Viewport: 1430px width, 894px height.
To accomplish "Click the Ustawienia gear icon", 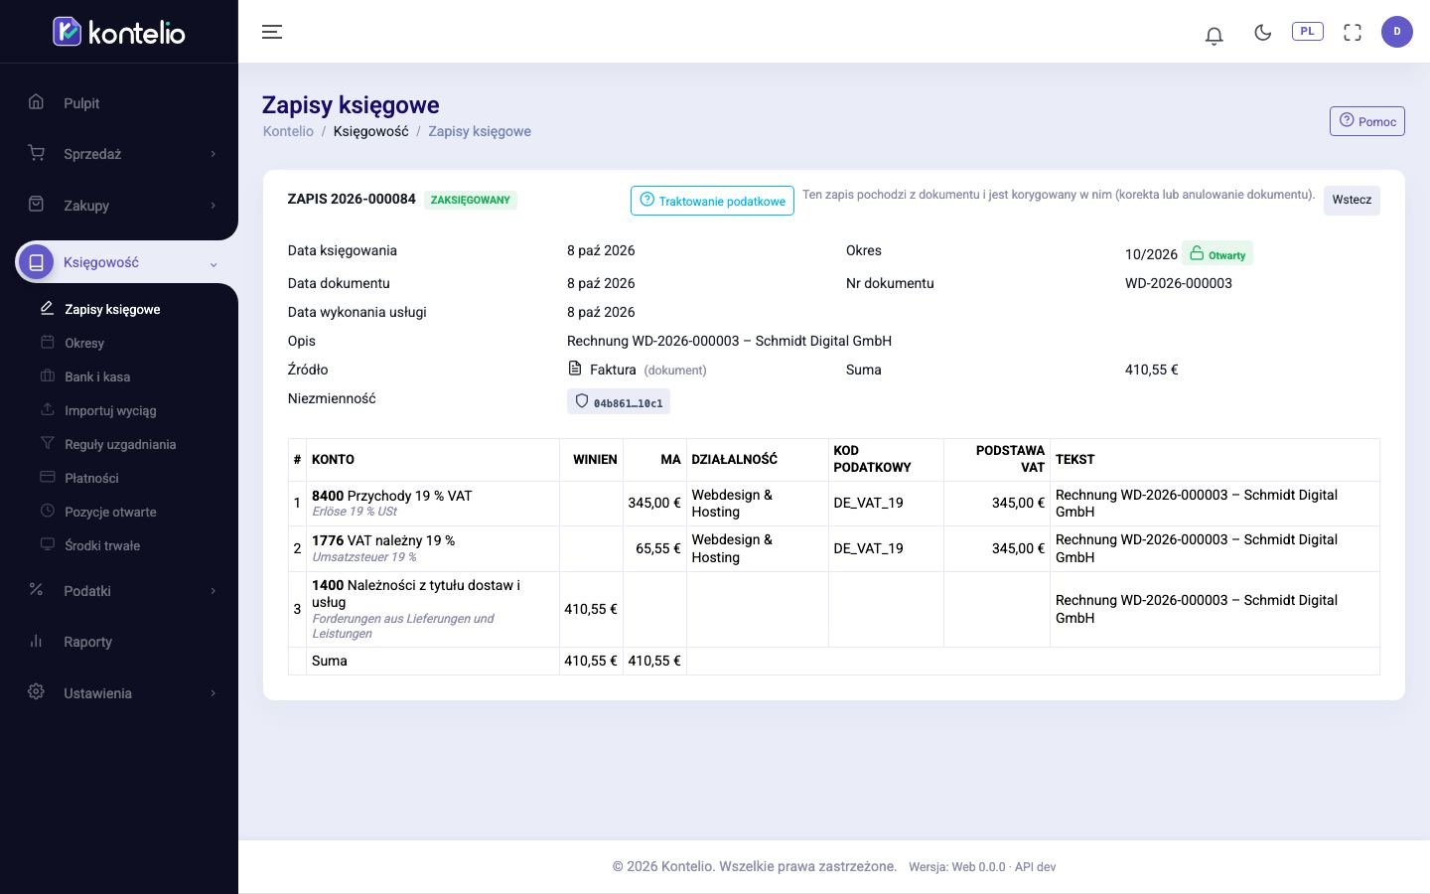I will click(37, 692).
